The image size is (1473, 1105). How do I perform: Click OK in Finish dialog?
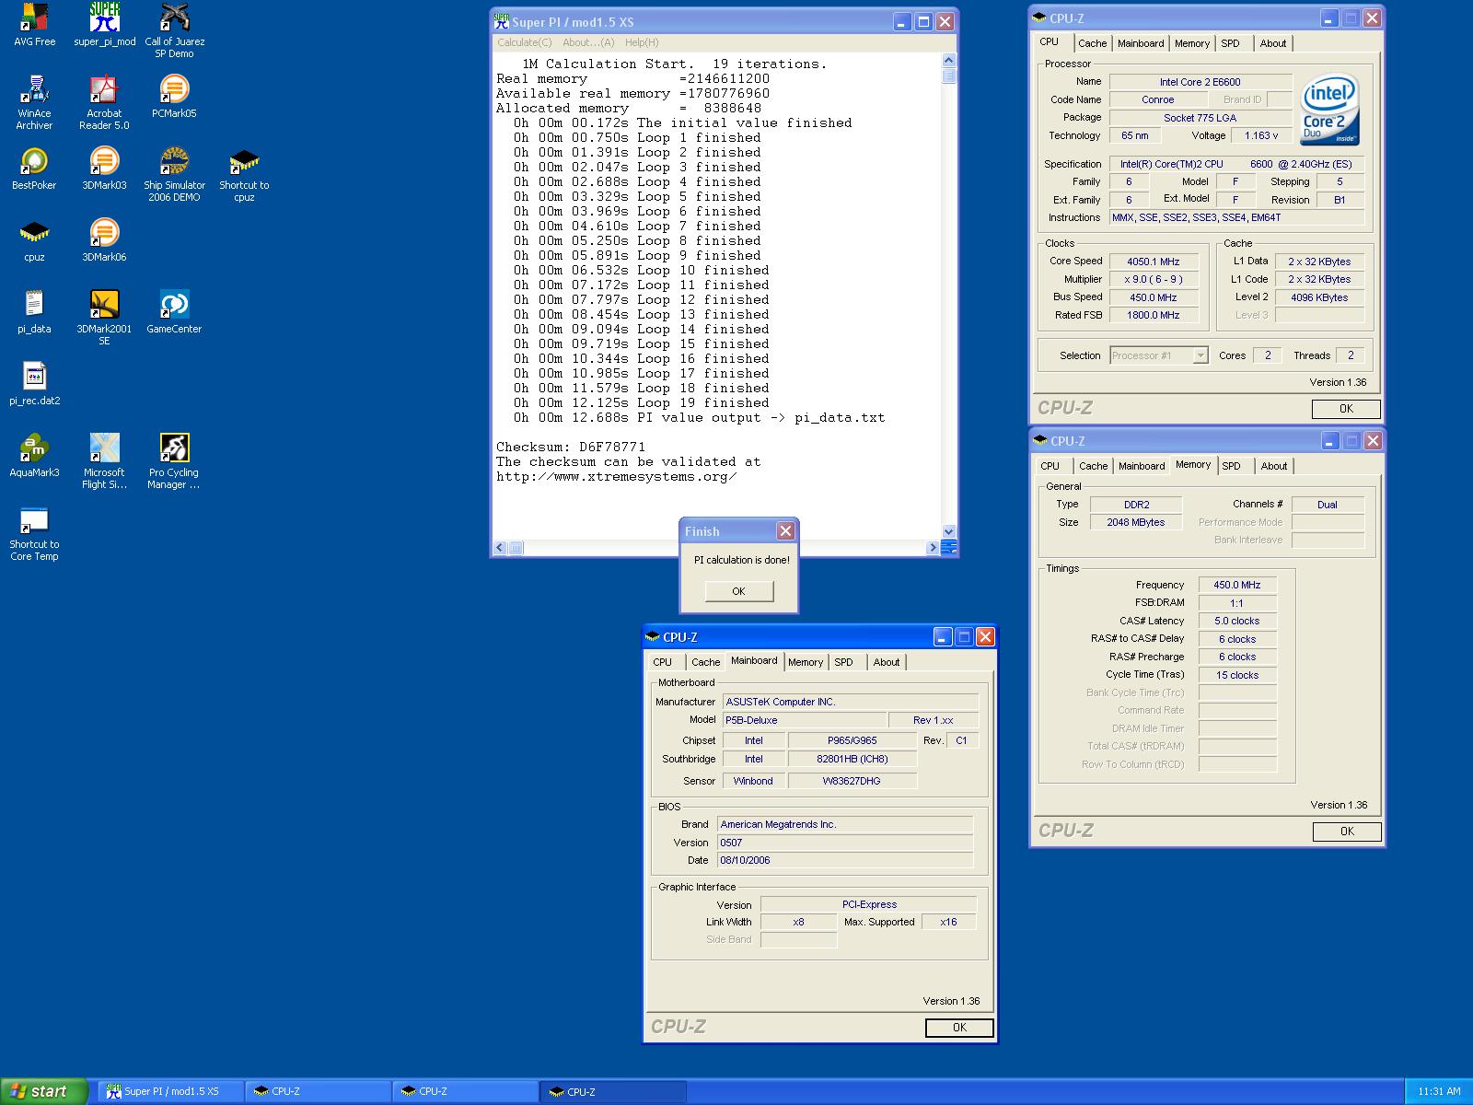coord(739,591)
